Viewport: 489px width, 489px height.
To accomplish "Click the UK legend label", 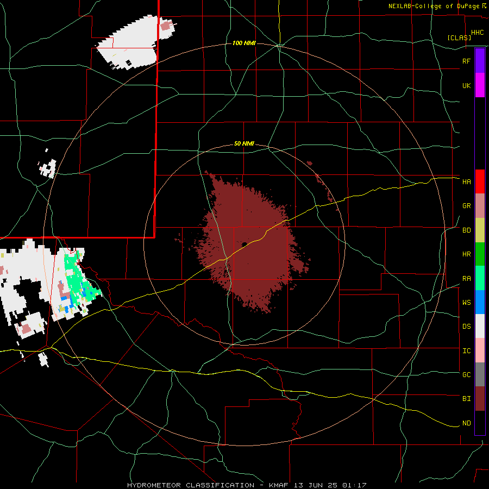I will (x=466, y=85).
